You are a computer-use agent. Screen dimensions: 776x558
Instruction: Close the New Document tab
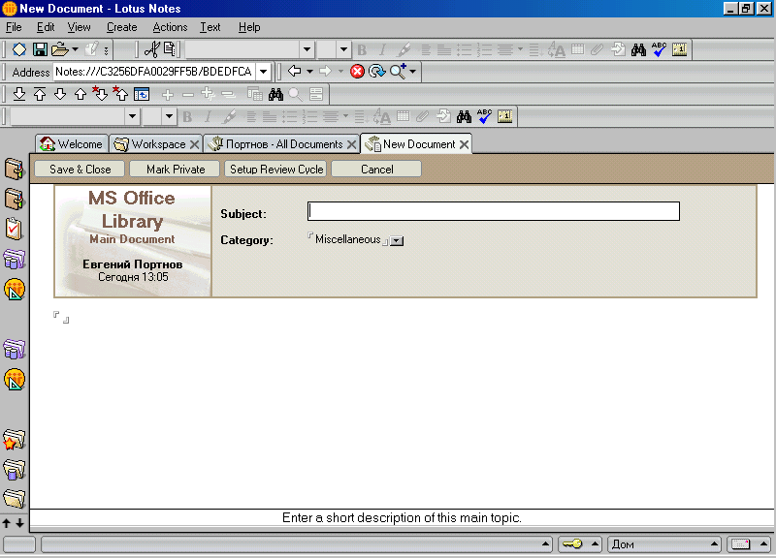[464, 144]
